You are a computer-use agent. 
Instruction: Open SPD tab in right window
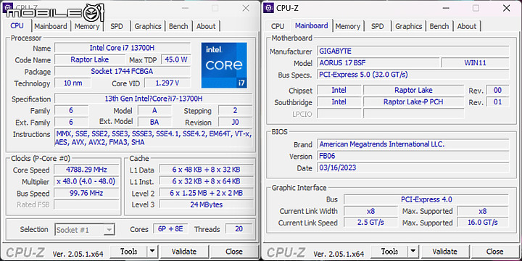point(377,26)
